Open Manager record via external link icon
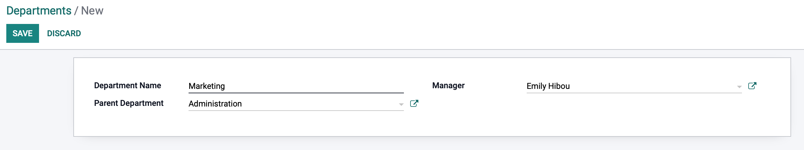 [752, 86]
